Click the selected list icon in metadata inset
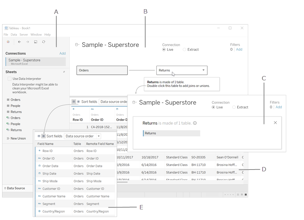Viewport: 304px width, 220px height. (x=44, y=136)
